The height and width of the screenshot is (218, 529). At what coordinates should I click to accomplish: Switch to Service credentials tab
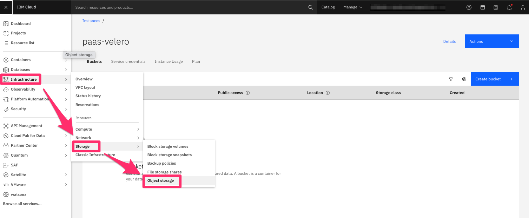coord(128,61)
